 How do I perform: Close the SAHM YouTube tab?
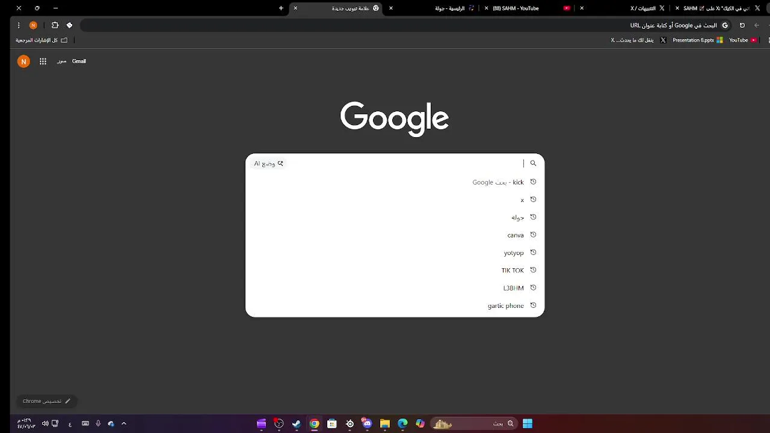(487, 8)
